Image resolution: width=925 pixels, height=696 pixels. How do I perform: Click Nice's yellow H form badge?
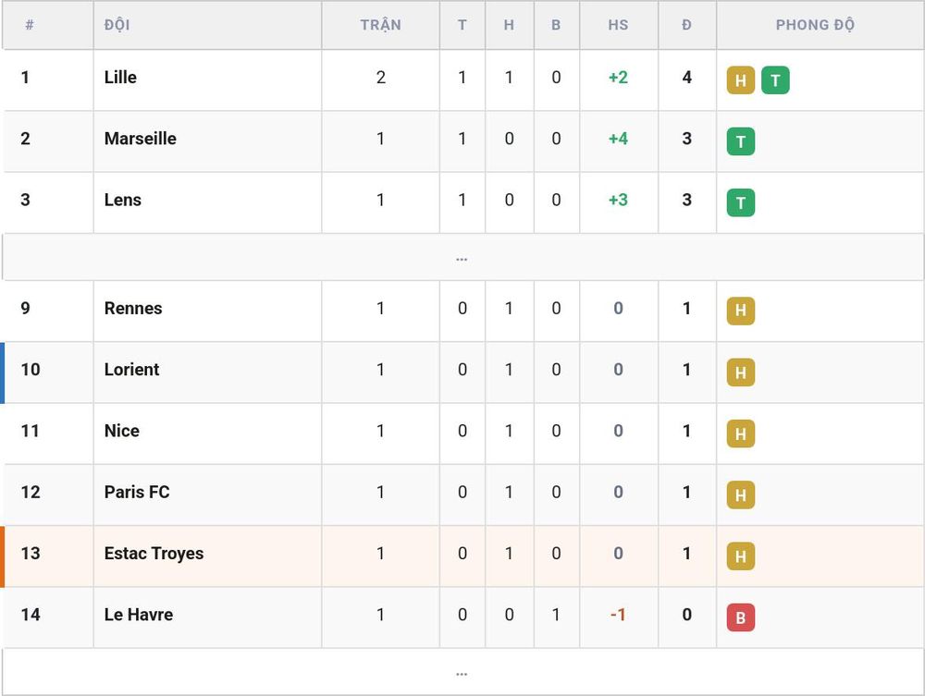(x=740, y=433)
